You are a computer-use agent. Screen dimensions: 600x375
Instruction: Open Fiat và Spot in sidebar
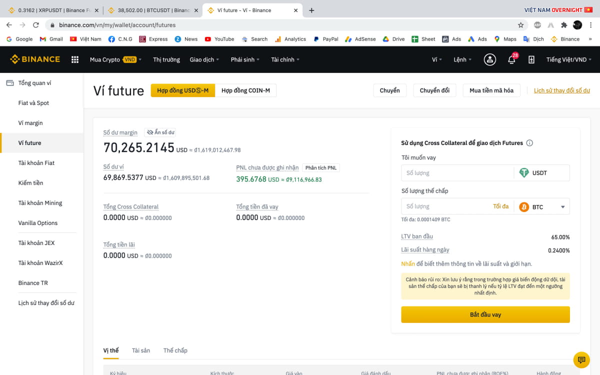[x=33, y=103]
